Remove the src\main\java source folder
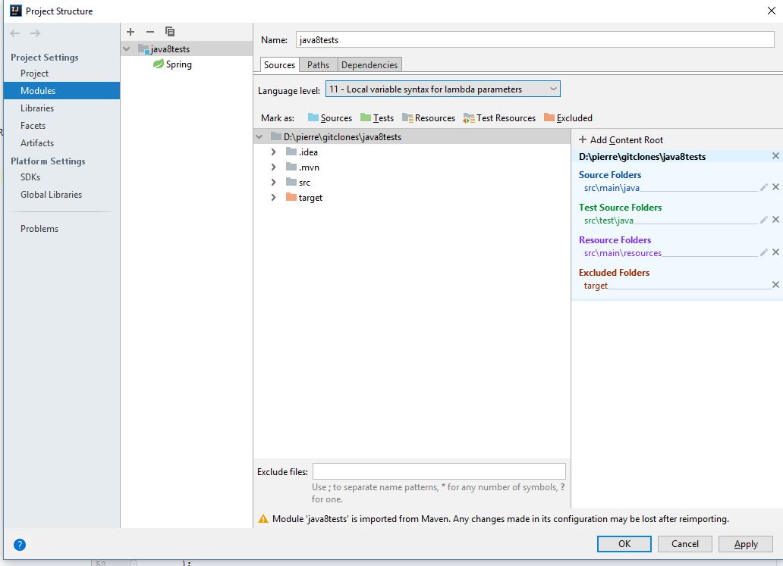The image size is (783, 566). pos(775,186)
